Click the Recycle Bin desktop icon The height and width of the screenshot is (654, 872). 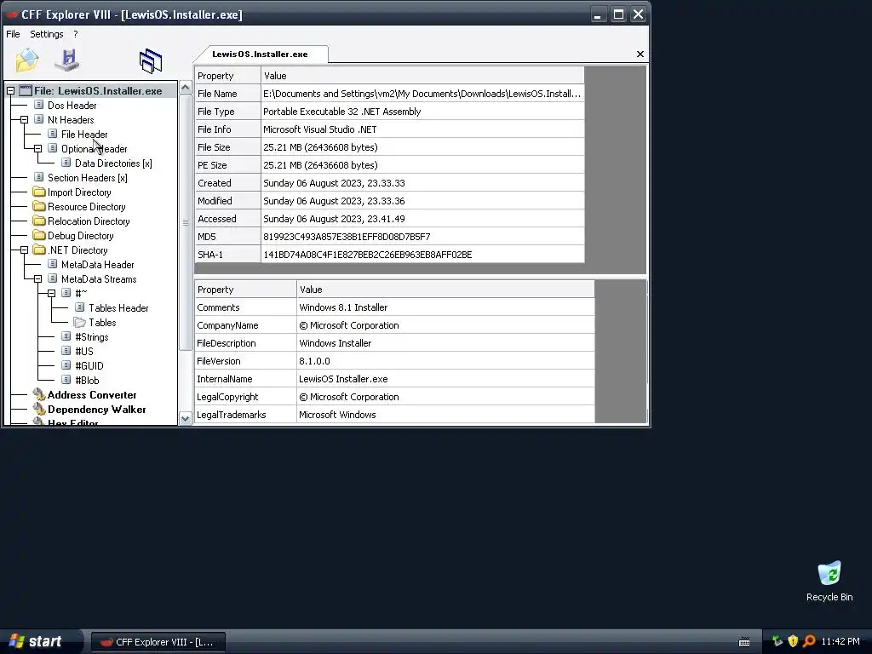[x=829, y=573]
